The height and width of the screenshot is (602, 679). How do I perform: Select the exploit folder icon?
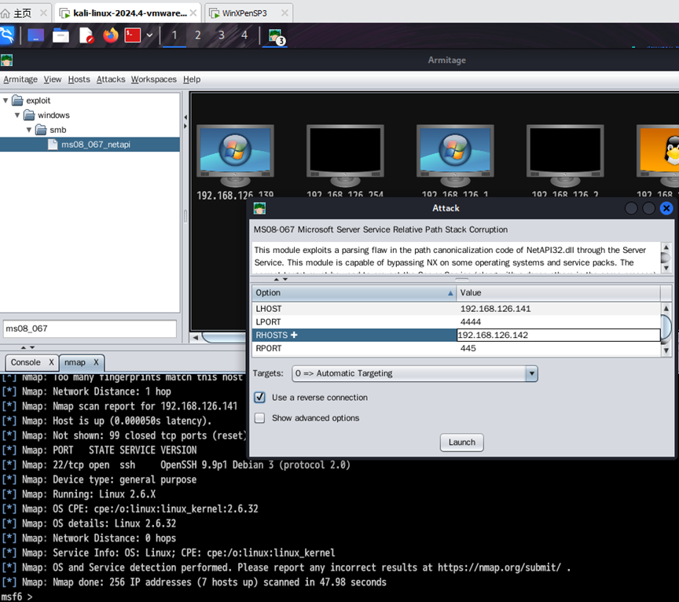point(18,101)
